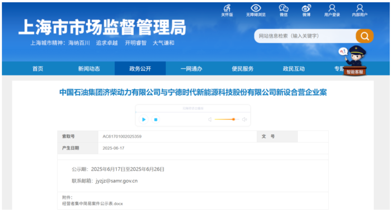Stop the audio playback

click(x=155, y=120)
